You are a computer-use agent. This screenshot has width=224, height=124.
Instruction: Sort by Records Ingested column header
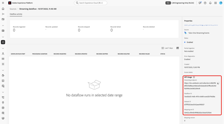pos(60,54)
